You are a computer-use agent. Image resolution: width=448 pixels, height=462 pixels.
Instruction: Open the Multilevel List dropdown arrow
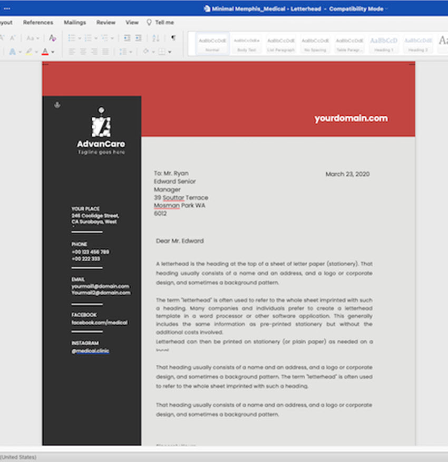click(112, 38)
